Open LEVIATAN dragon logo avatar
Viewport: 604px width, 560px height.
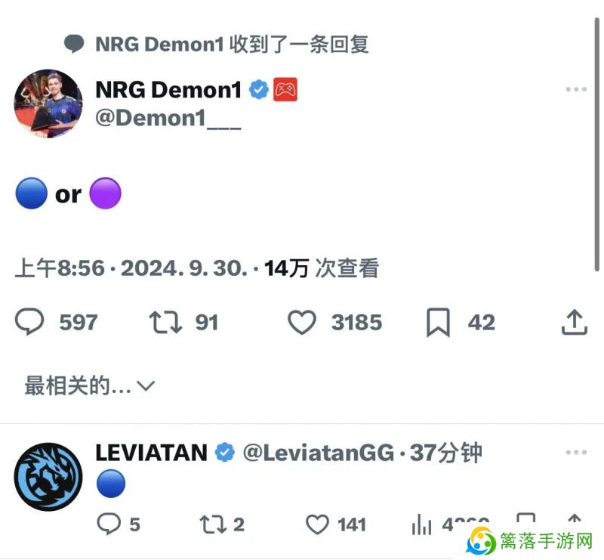[x=48, y=477]
